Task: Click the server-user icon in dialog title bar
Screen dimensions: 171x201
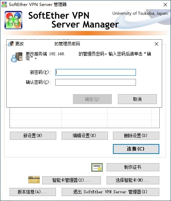Action: pyautogui.click(x=11, y=44)
